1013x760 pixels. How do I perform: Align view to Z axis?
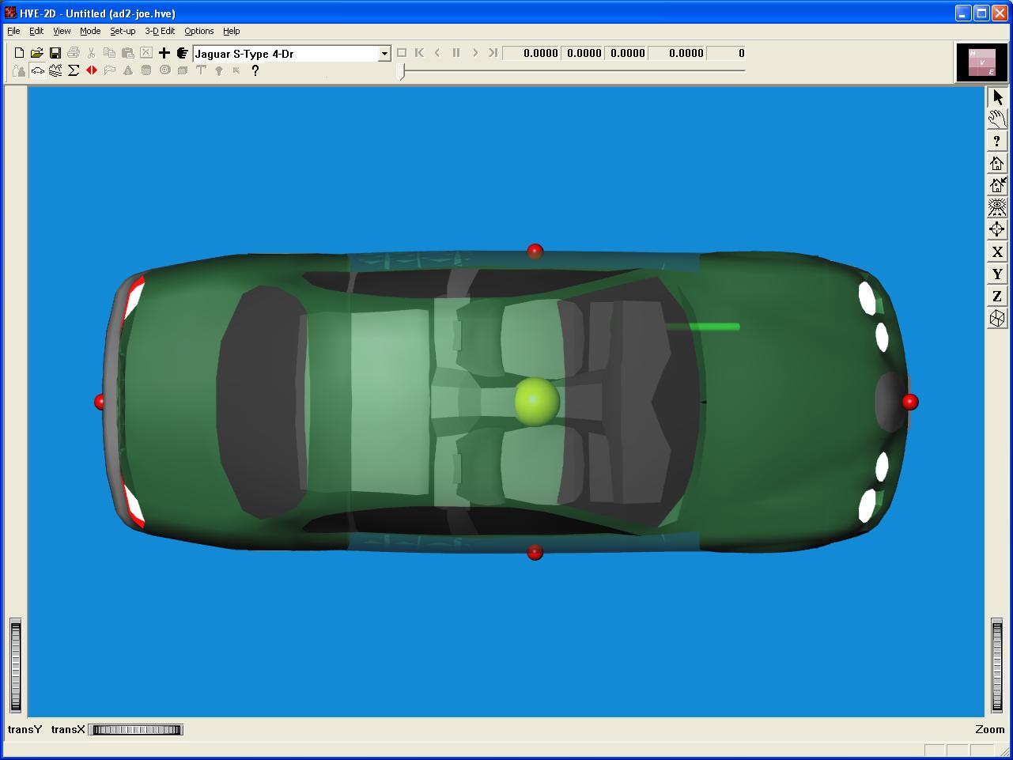(x=997, y=297)
